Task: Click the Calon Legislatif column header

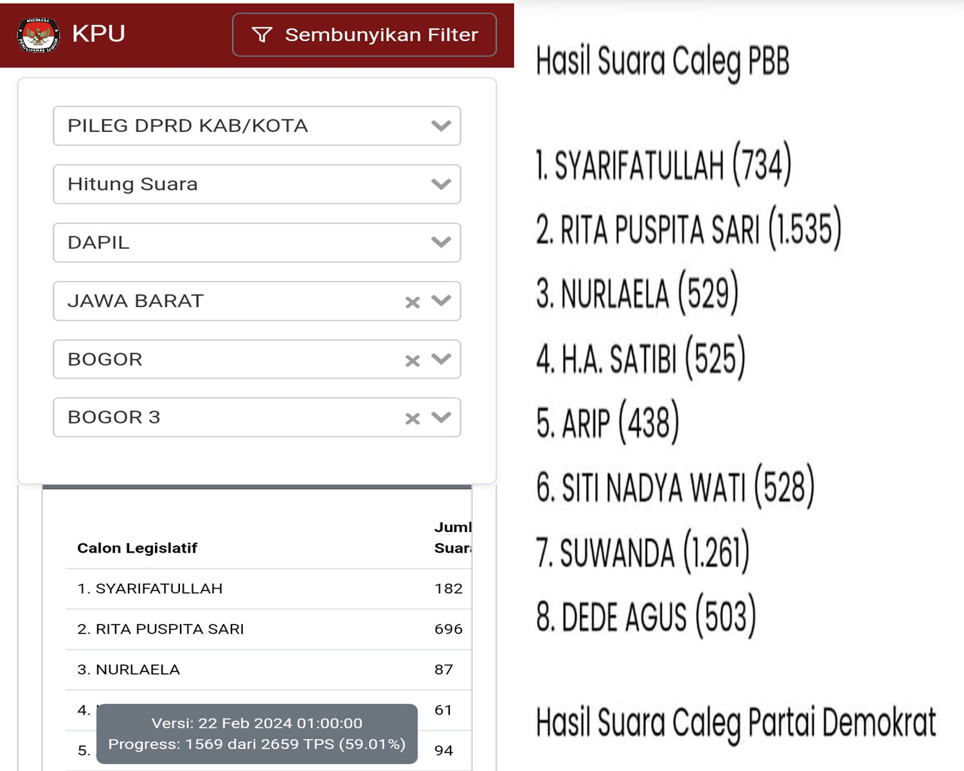Action: [137, 548]
